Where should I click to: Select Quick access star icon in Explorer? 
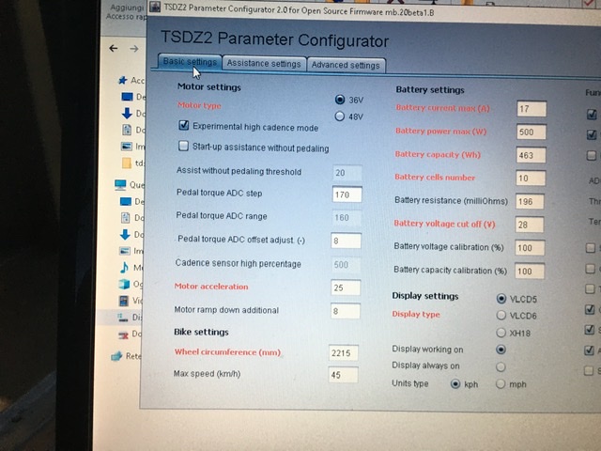click(123, 80)
